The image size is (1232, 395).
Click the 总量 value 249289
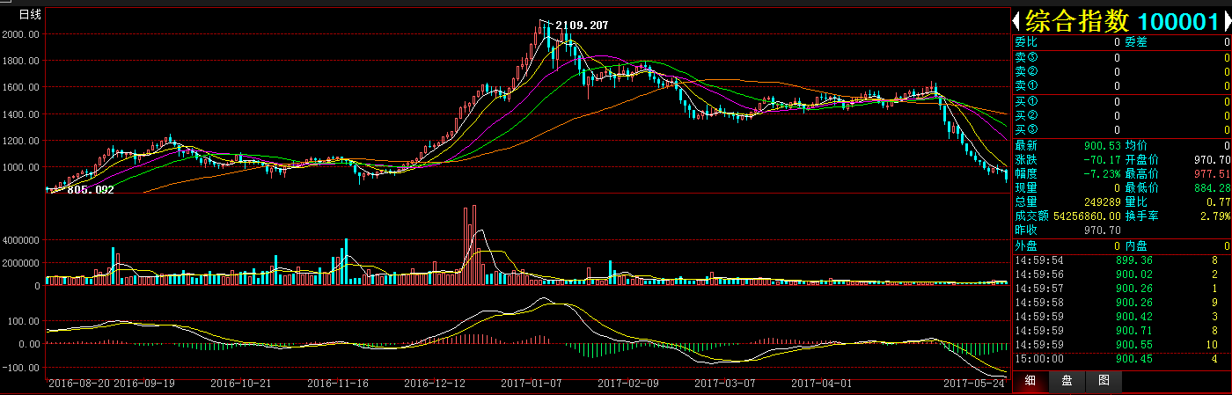pyautogui.click(x=1103, y=201)
